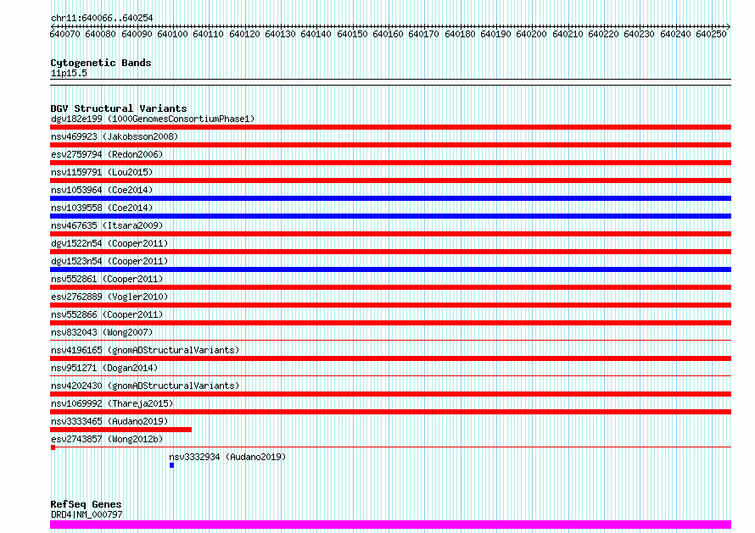The image size is (755, 533).
Task: Open nsv1039558 (Coe2014) variant label
Action: (102, 208)
